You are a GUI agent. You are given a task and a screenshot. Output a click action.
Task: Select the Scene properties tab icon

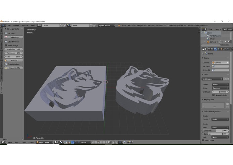215,49
